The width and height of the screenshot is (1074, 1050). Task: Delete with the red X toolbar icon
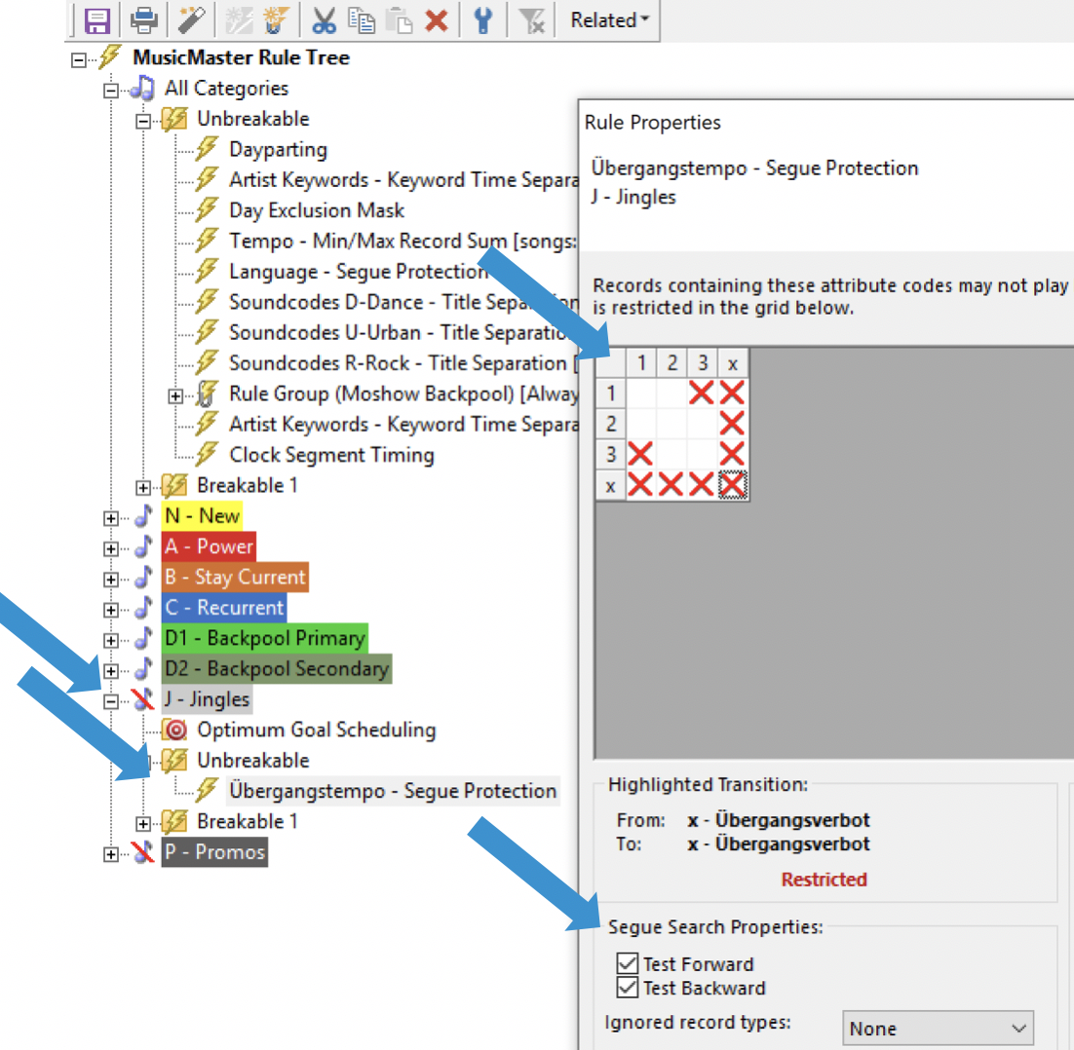[437, 20]
